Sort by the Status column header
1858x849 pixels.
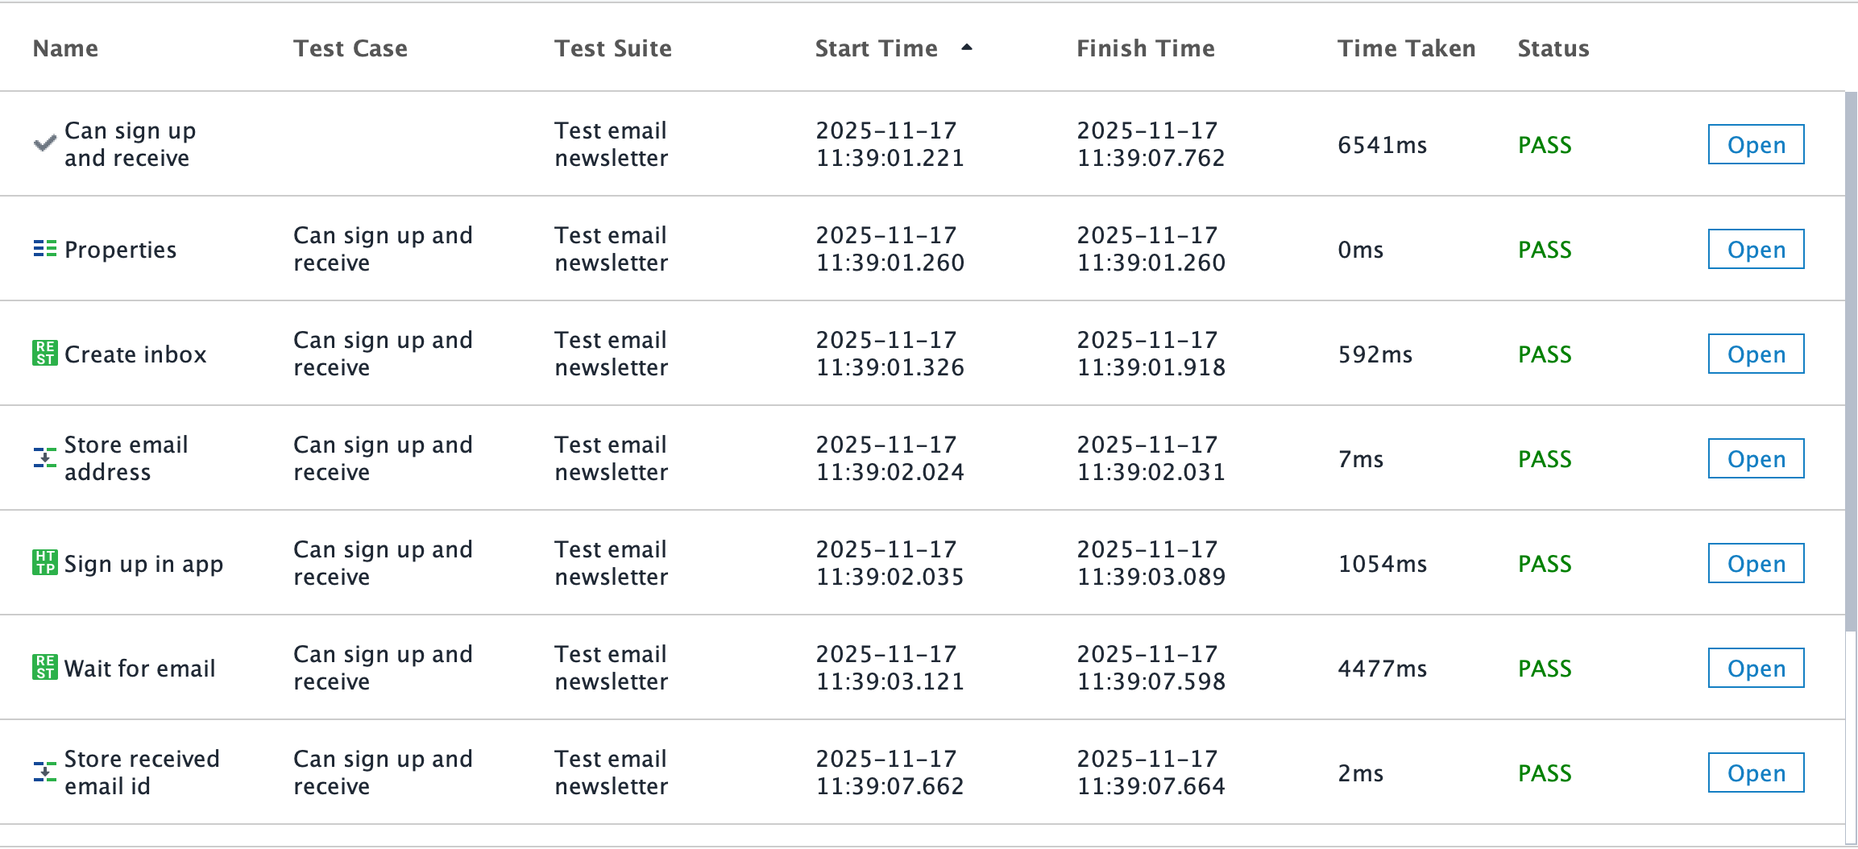point(1553,48)
